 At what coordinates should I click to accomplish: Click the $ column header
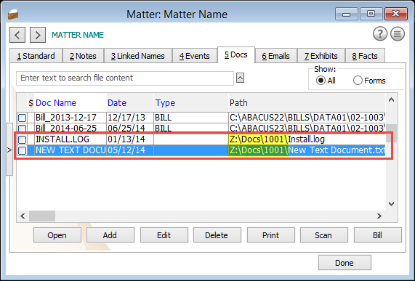point(31,102)
